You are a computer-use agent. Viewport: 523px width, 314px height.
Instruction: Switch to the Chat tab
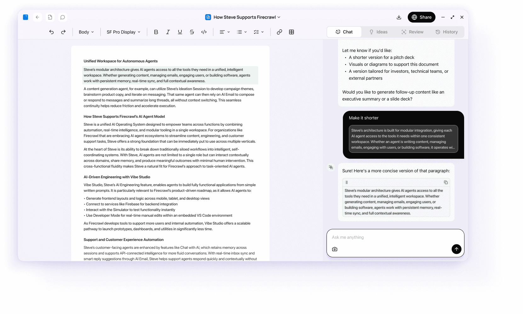(x=344, y=32)
